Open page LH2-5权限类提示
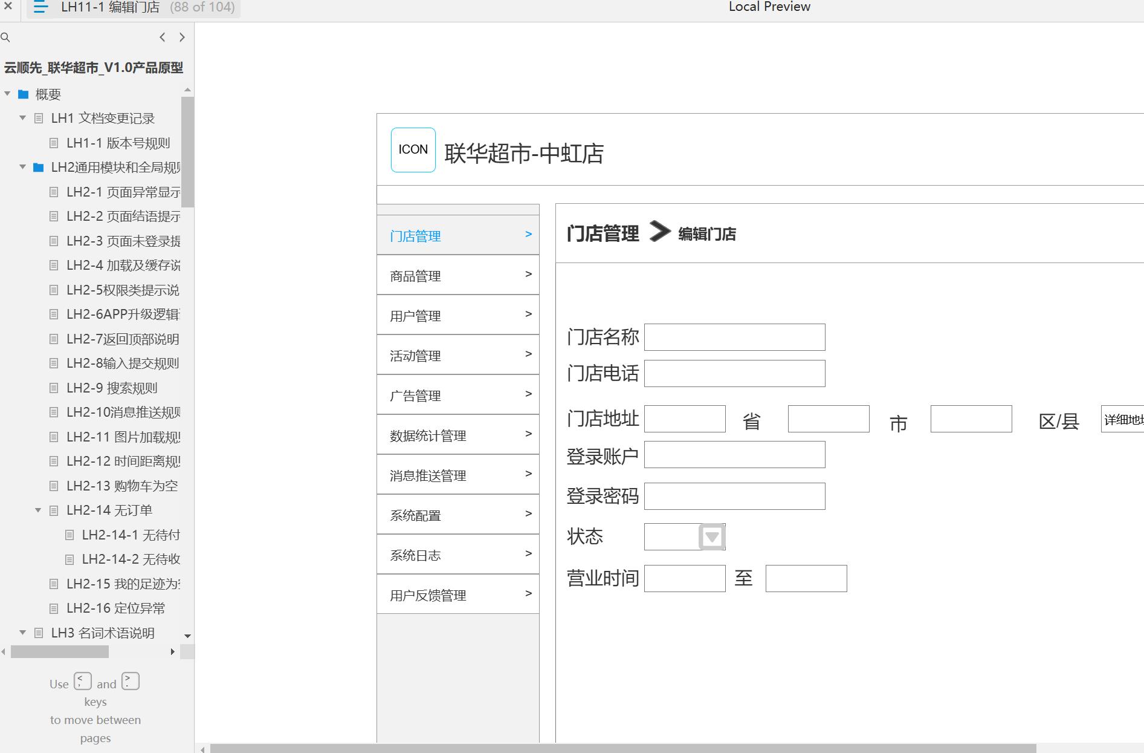Screen dimensions: 1144x753 123,290
